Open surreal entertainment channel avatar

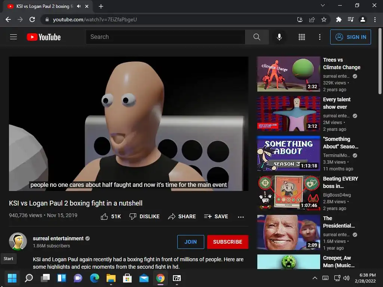(x=18, y=242)
